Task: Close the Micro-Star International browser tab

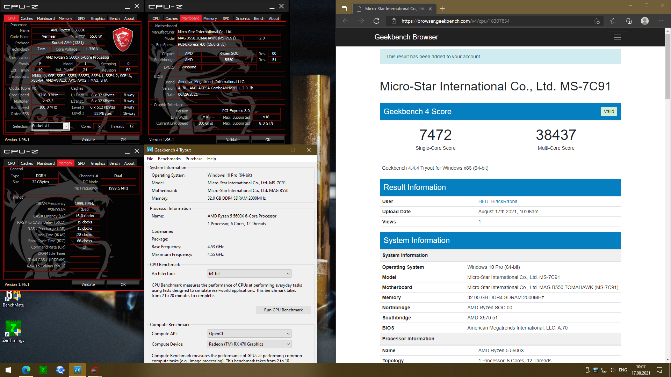Action: coord(431,9)
